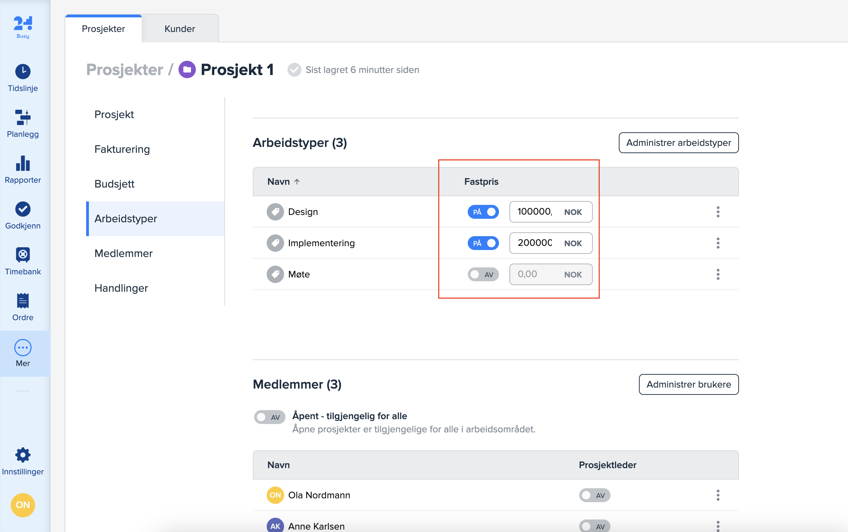Viewport: 848px width, 532px height.
Task: Open the Godkjenn checkmark icon
Action: (23, 209)
